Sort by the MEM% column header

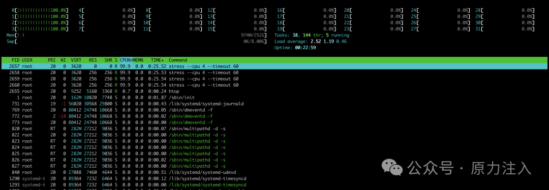[x=138, y=60]
